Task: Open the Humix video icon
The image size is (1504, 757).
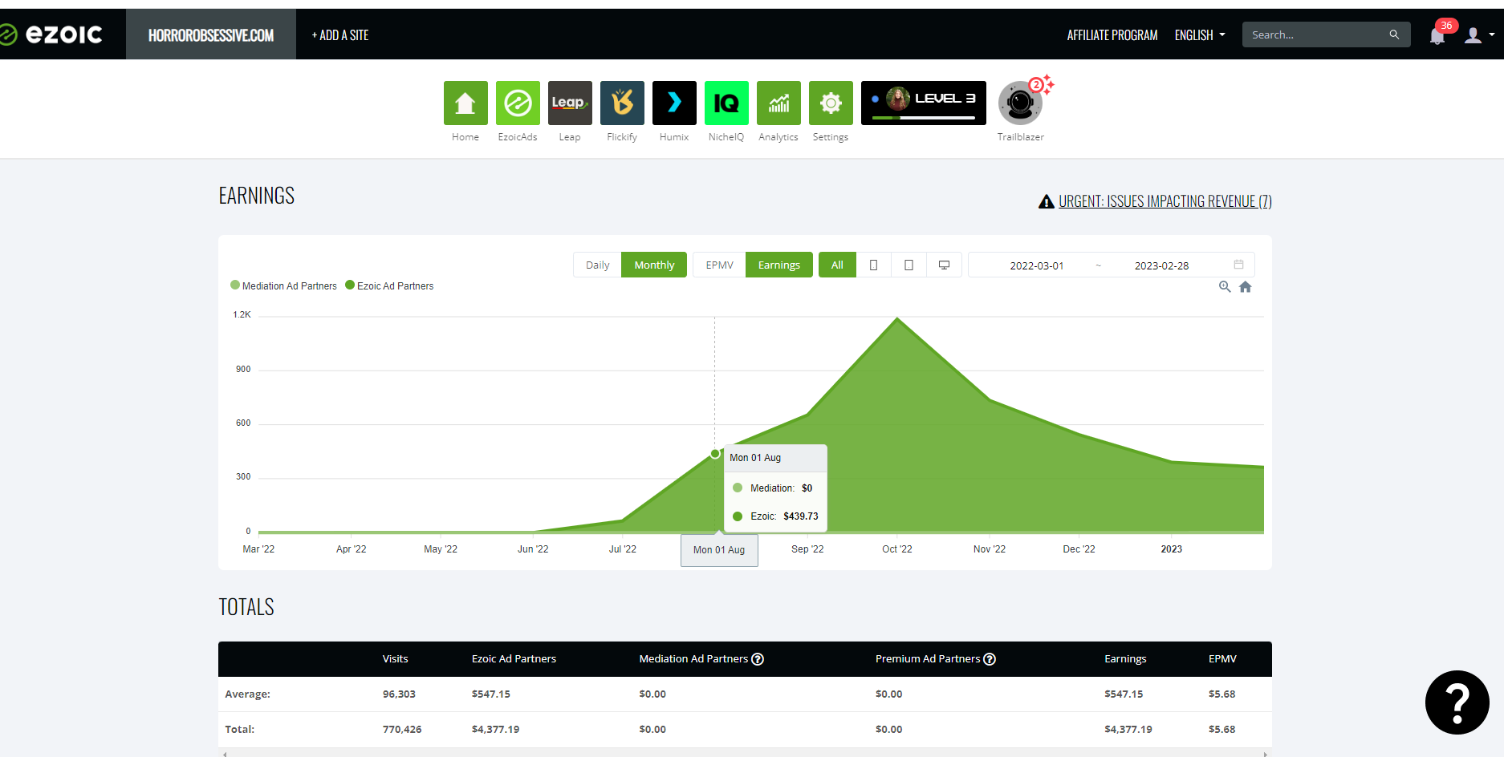Action: pyautogui.click(x=674, y=103)
